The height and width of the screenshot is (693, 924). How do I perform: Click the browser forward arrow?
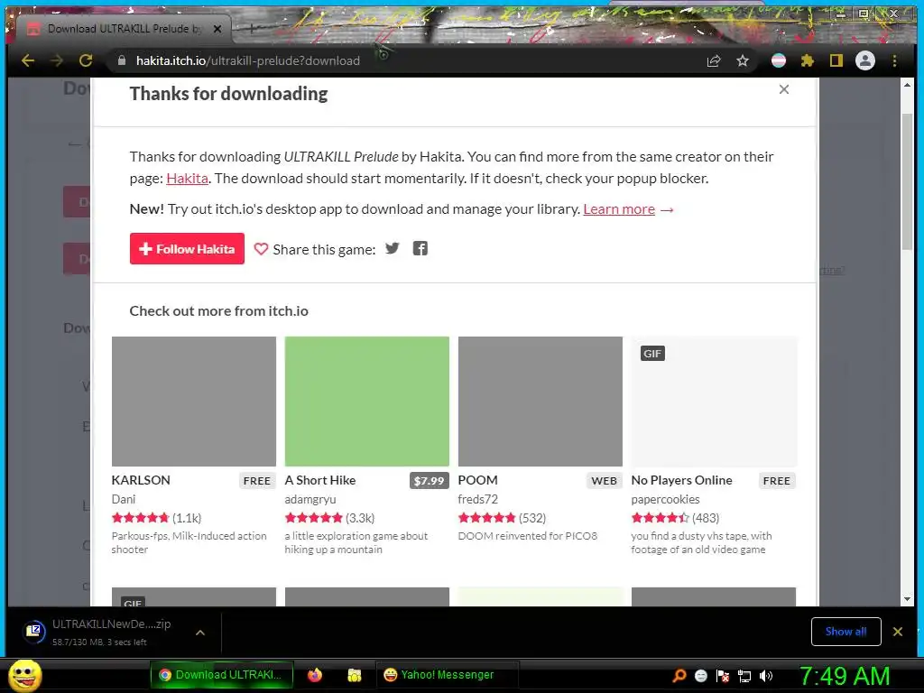tap(57, 60)
